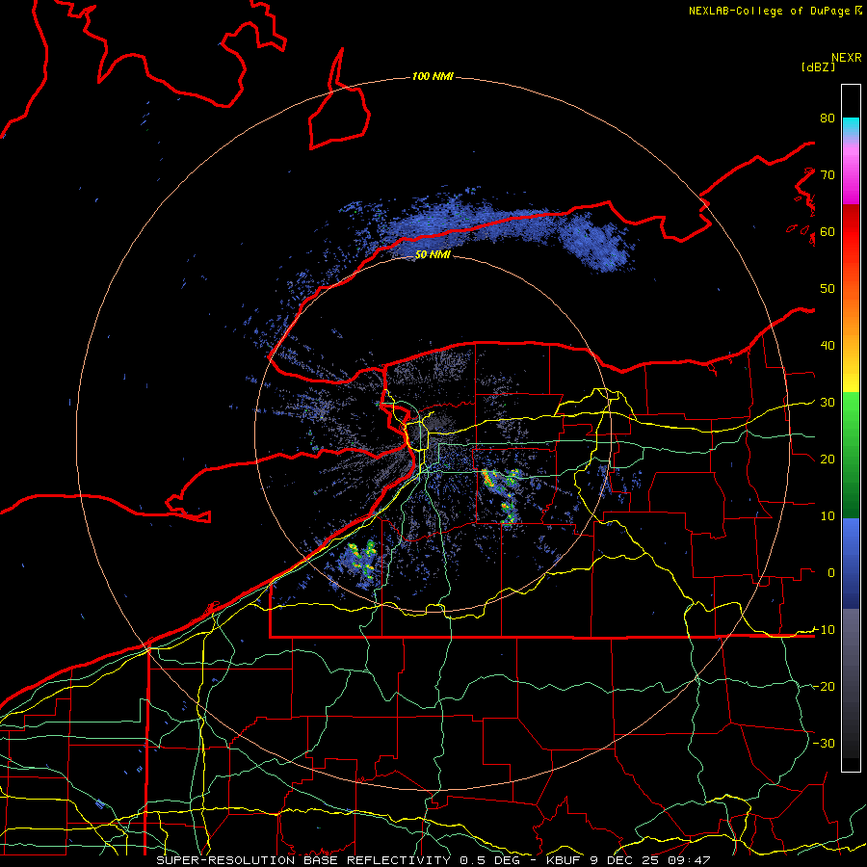
Task: Select the "70" value on the dBZ scale
Action: pos(828,175)
